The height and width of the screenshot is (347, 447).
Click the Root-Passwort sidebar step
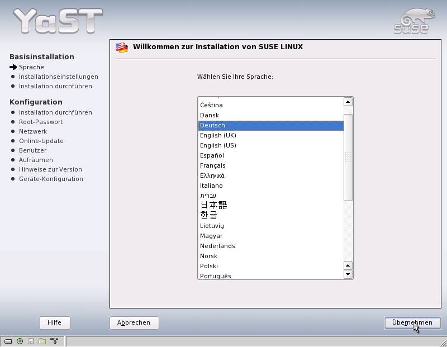[x=41, y=122]
